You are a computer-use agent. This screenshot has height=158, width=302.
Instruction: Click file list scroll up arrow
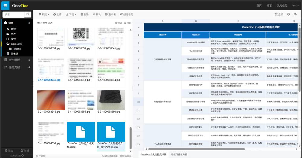130,30
